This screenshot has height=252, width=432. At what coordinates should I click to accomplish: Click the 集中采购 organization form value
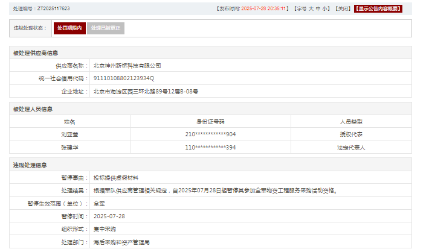[x=105, y=229]
